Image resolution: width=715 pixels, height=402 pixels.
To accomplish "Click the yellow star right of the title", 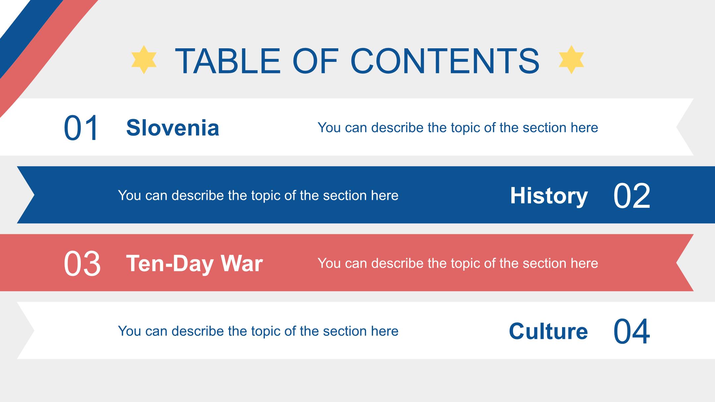I will pyautogui.click(x=571, y=60).
